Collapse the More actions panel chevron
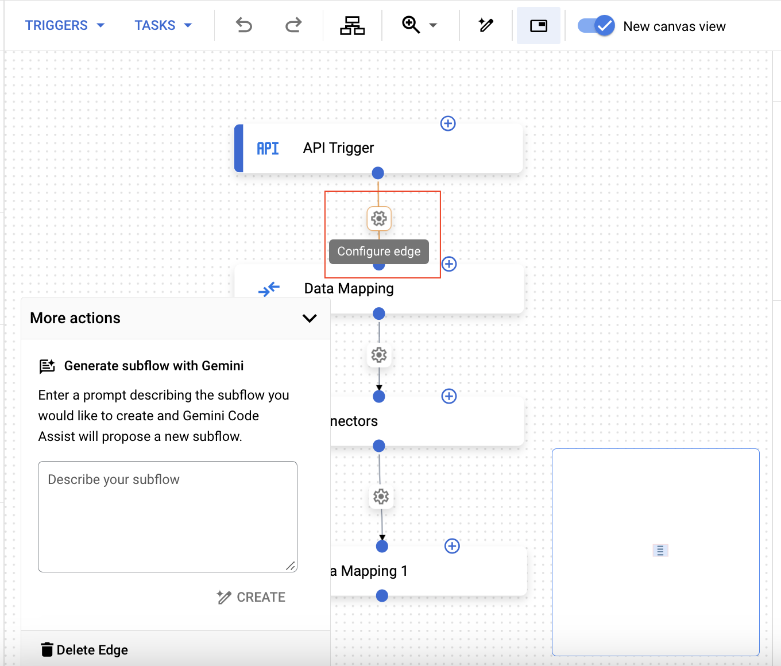 click(310, 318)
